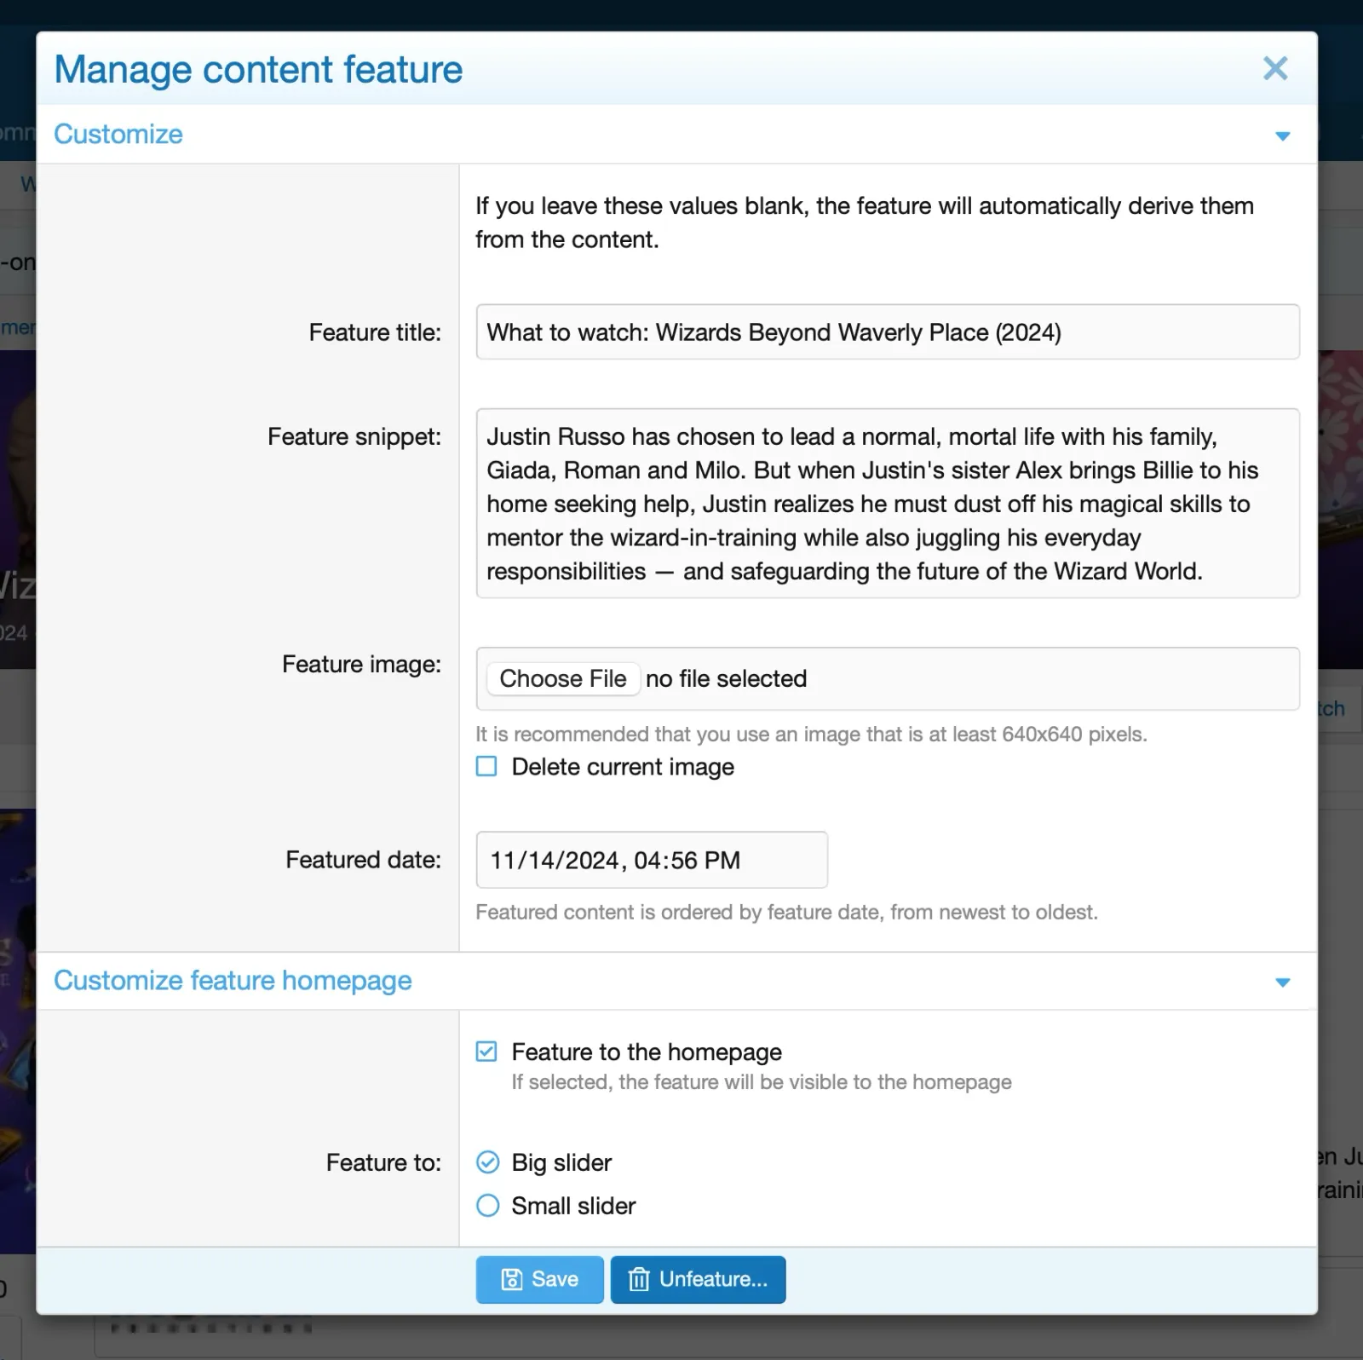This screenshot has height=1360, width=1363.
Task: Collapse the Customize section using its arrow
Action: point(1282,135)
